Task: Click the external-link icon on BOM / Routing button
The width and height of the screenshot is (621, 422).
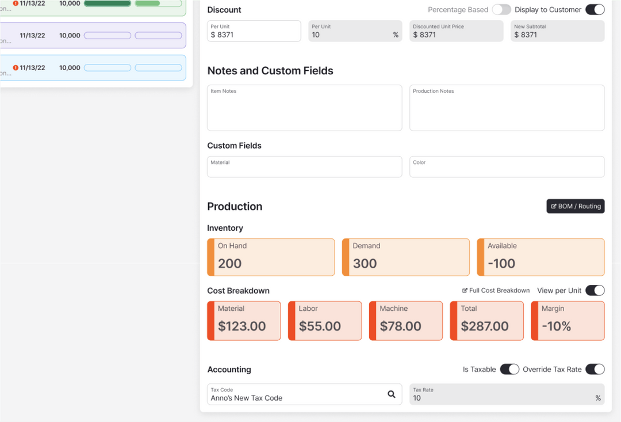Action: [x=554, y=206]
